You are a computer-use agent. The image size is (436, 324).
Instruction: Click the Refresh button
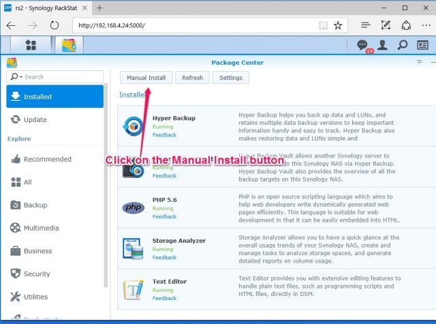click(x=192, y=78)
